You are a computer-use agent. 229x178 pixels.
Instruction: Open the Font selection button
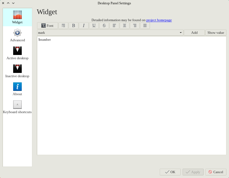click(x=48, y=26)
